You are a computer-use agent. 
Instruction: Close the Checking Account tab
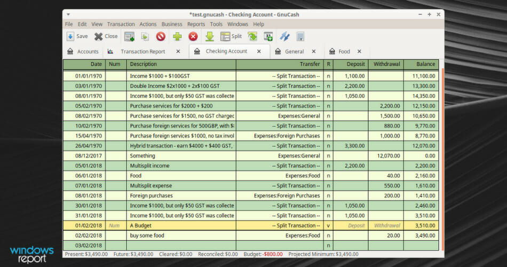[x=259, y=51]
